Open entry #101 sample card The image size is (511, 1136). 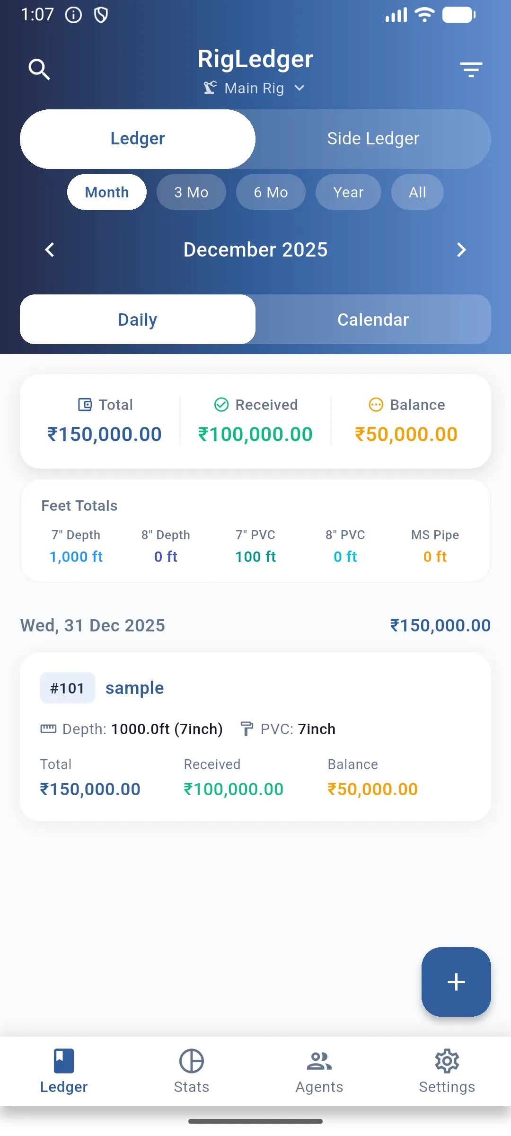[255, 737]
